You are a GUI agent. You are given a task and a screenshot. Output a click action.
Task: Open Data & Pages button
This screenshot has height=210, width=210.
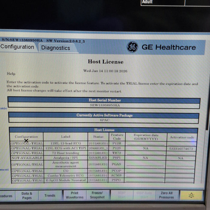[27, 196]
